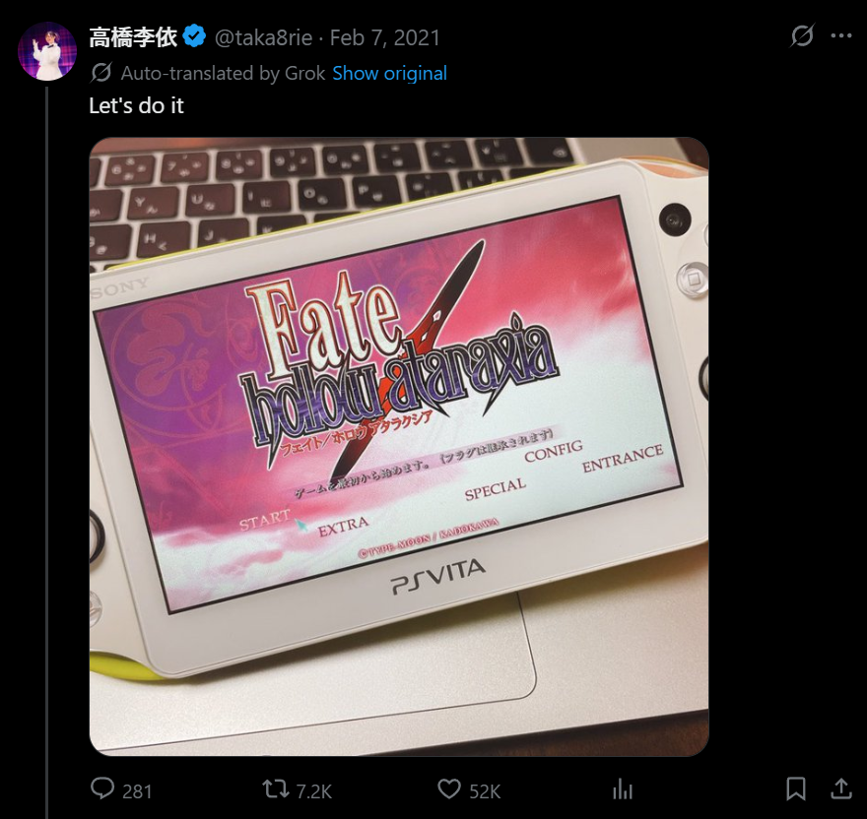Click the display name 高橋李依

coord(133,37)
